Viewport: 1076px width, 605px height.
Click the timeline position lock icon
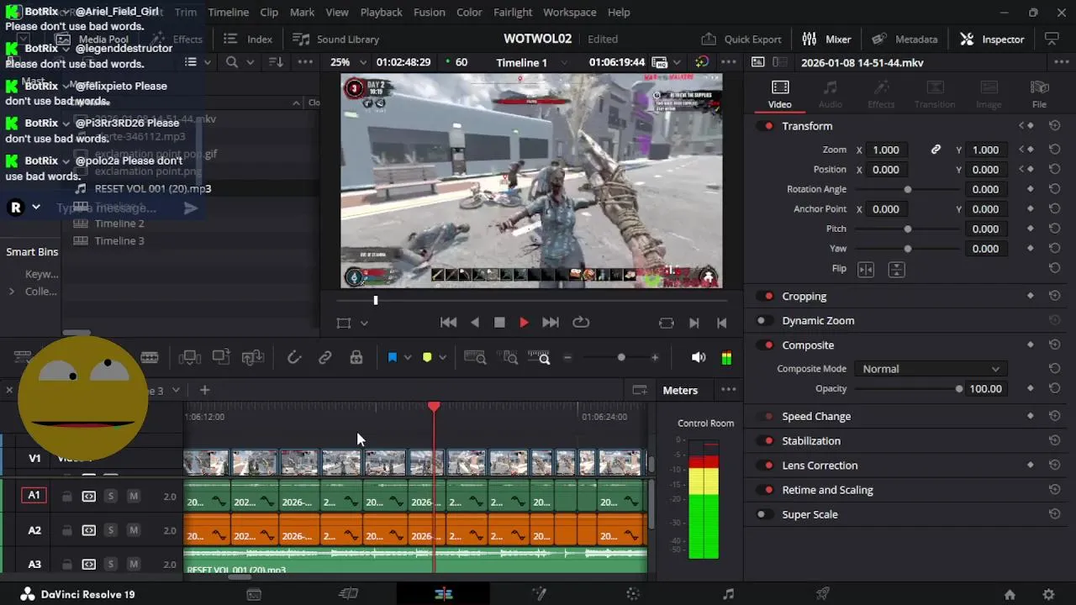(356, 358)
